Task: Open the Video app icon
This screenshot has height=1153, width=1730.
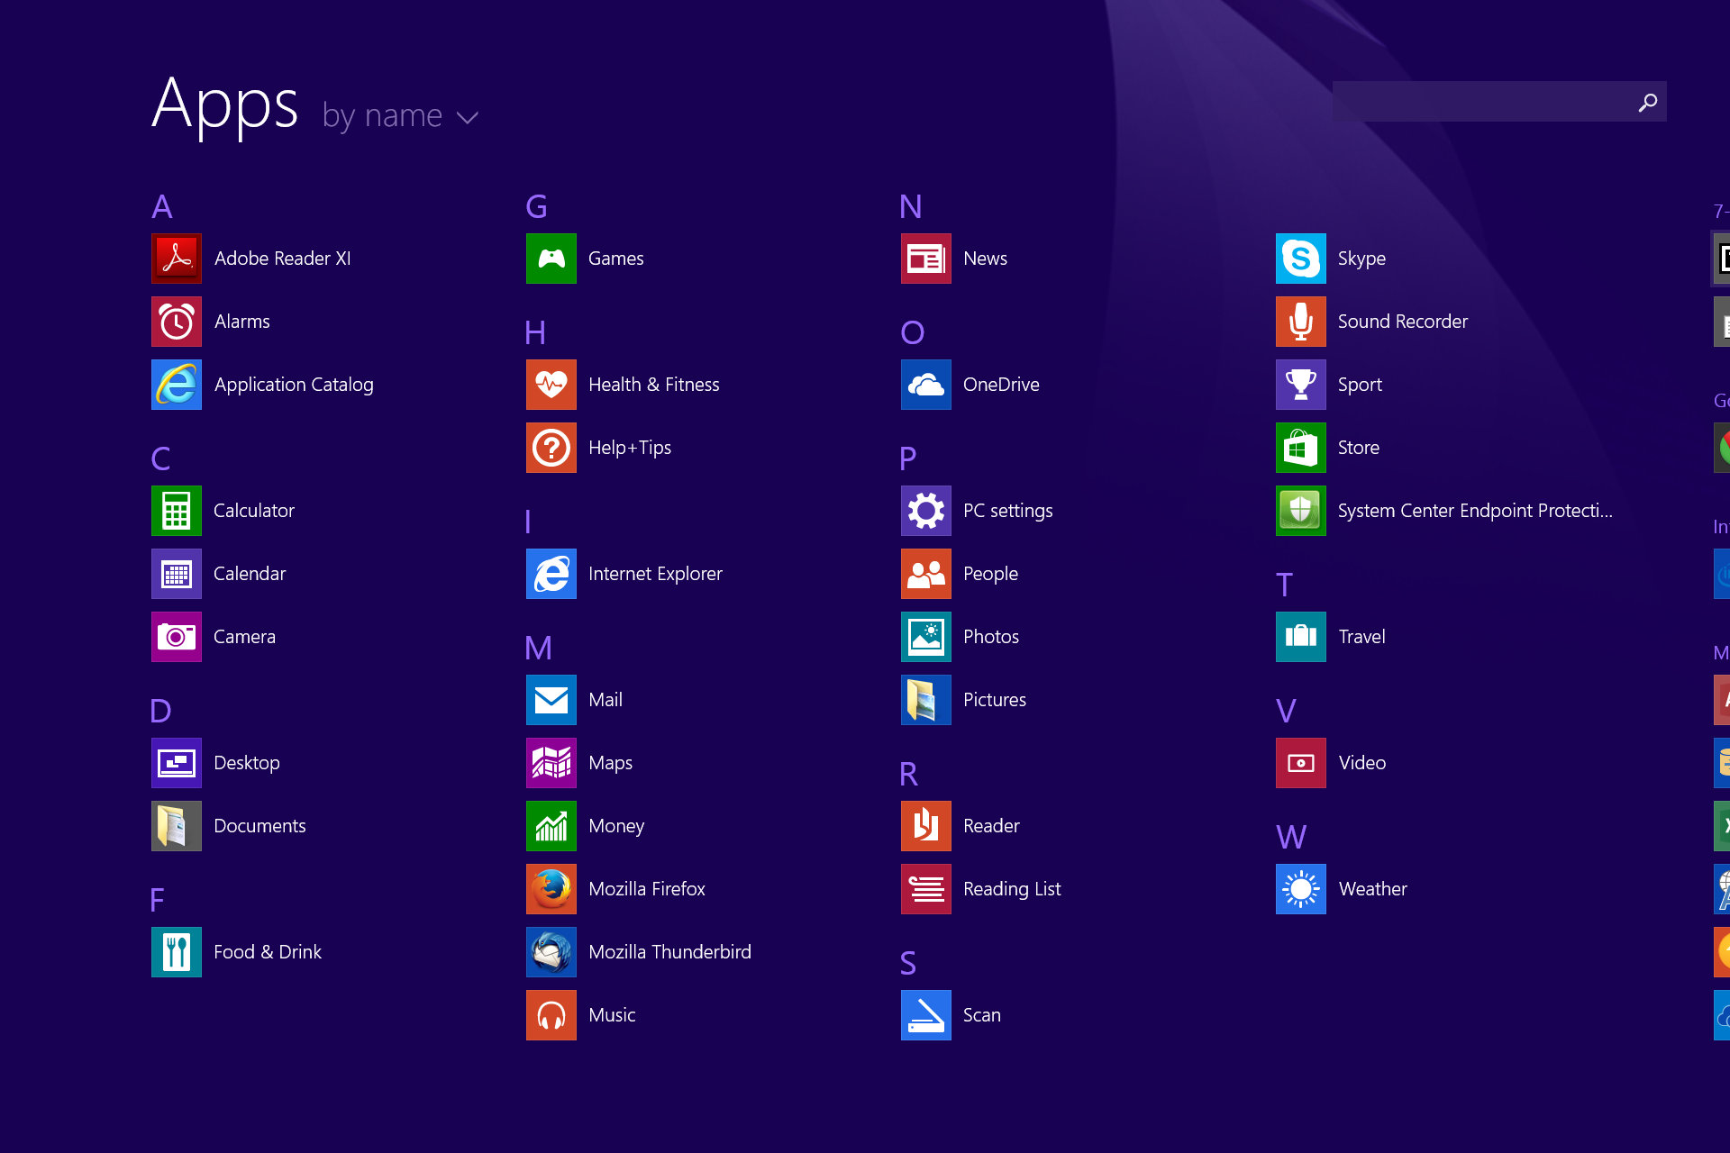Action: click(1301, 763)
